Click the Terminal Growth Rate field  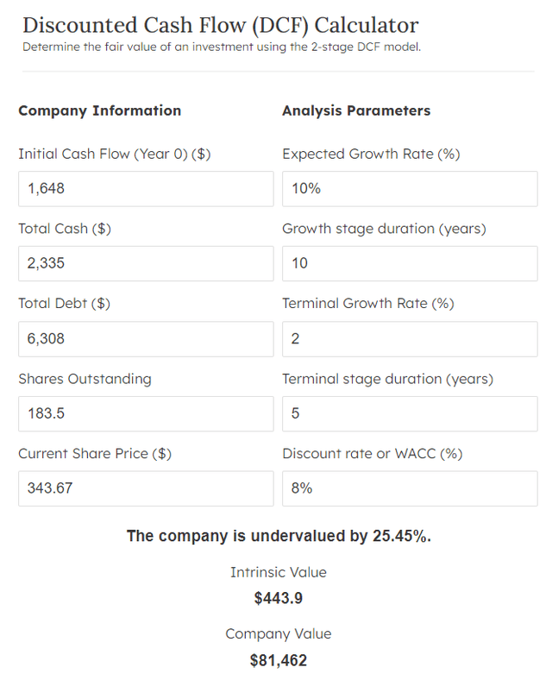click(x=410, y=338)
